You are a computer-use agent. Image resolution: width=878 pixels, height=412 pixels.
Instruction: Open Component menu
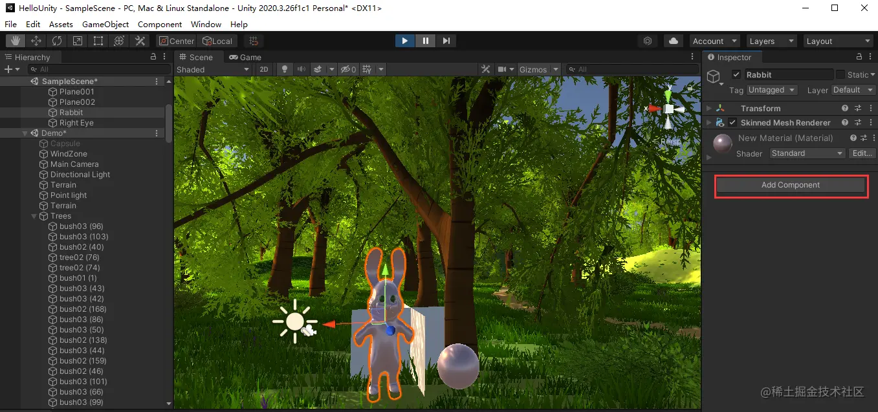click(160, 24)
